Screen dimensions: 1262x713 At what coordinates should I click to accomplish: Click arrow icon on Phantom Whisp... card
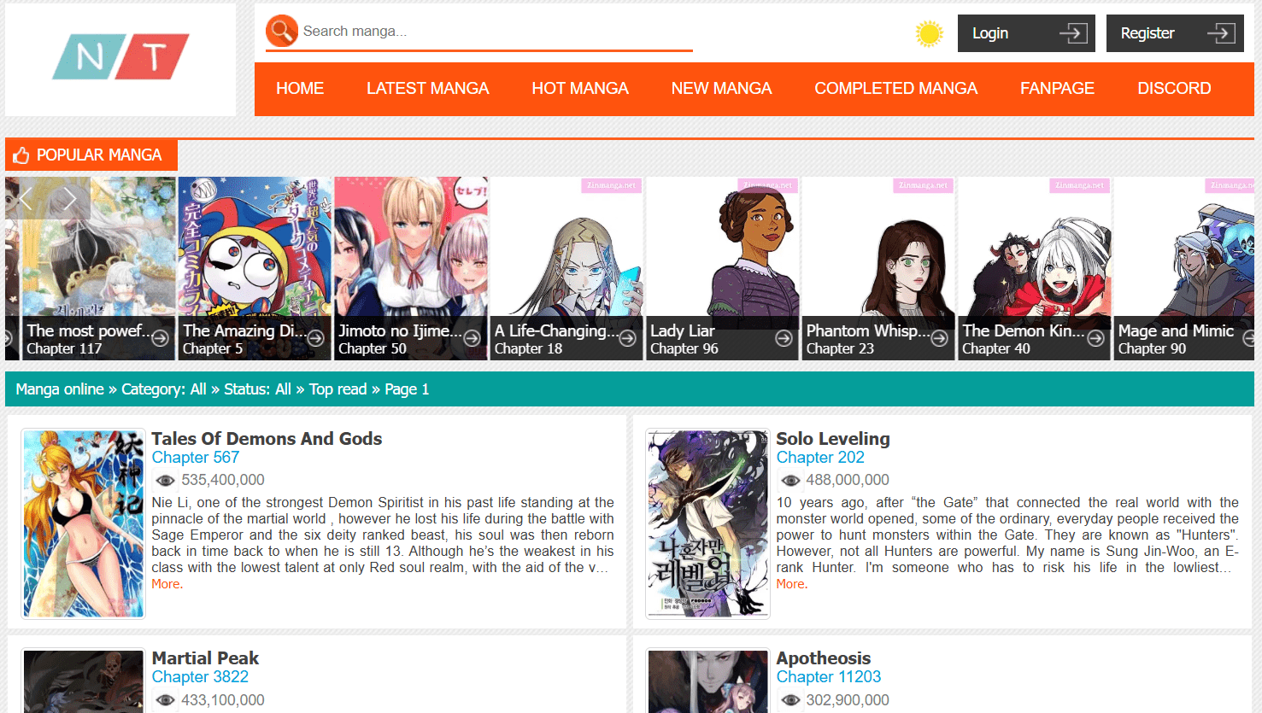tap(939, 338)
